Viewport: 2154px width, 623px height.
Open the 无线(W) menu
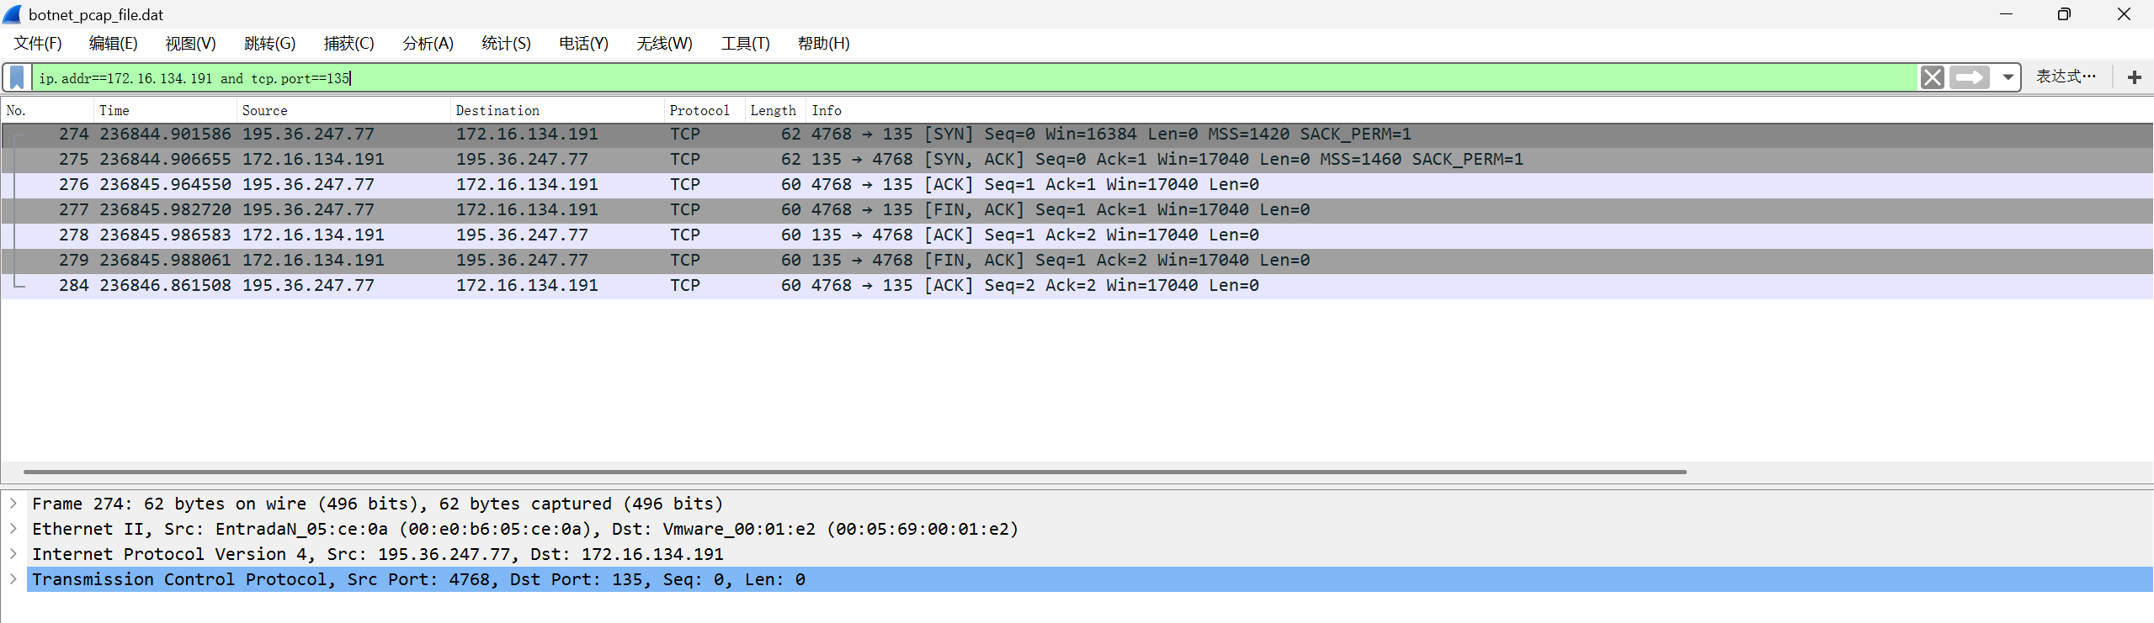pos(664,44)
